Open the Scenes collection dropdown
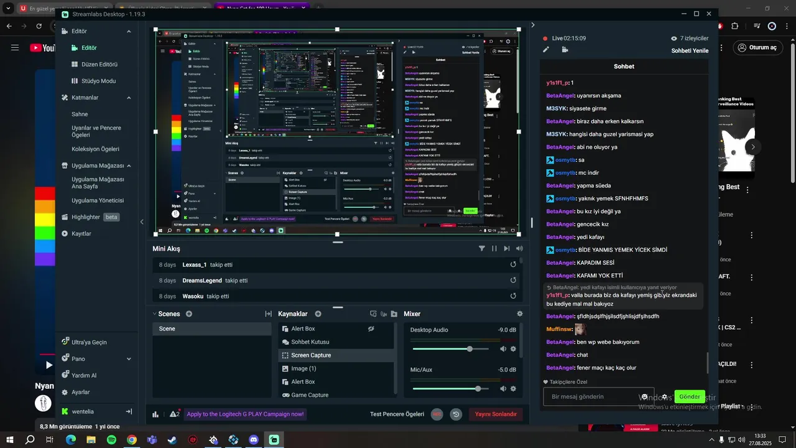Image resolution: width=796 pixels, height=448 pixels. [155, 314]
